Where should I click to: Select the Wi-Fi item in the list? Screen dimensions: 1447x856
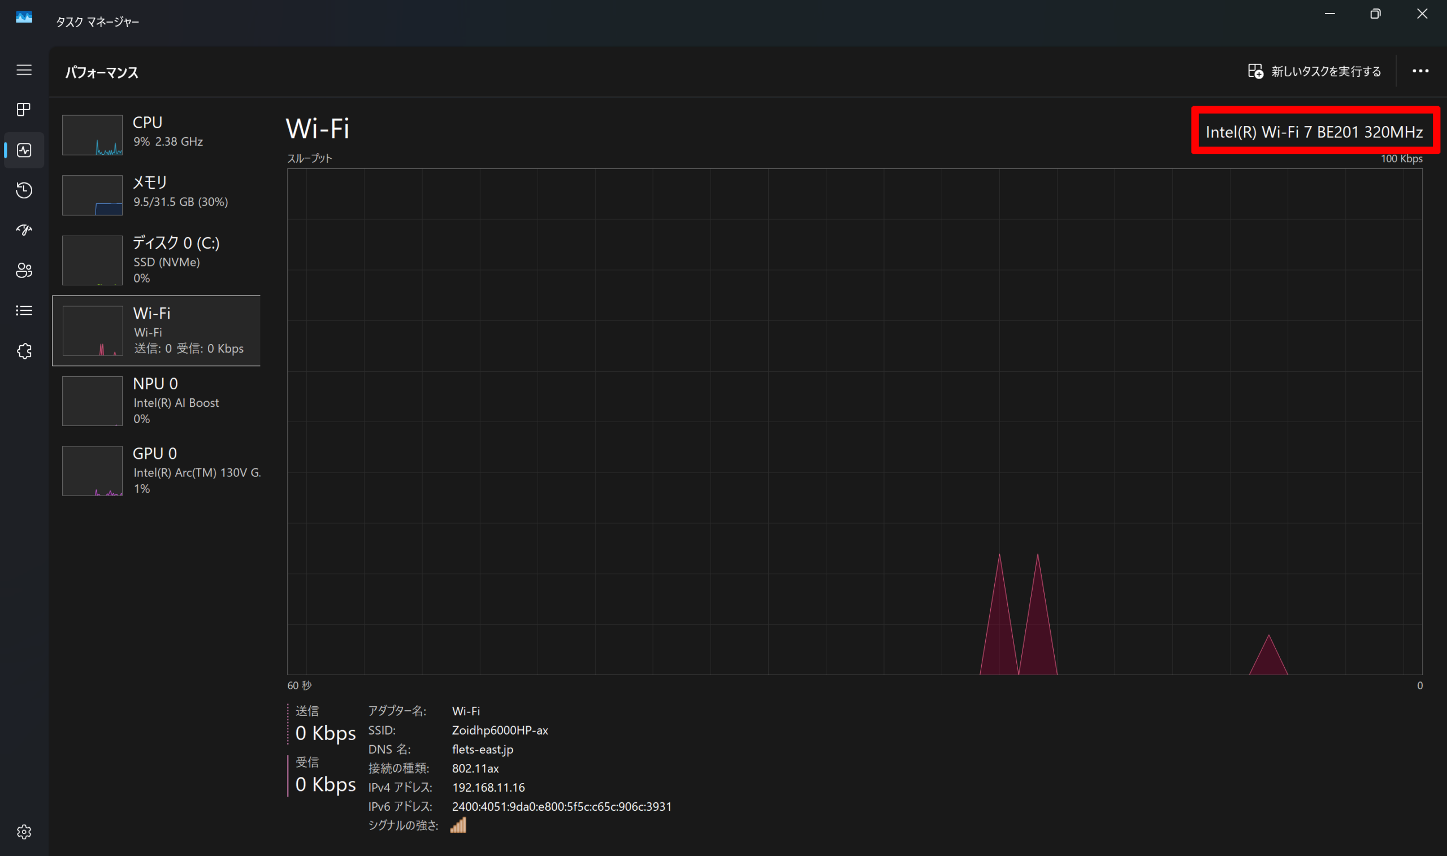(157, 331)
